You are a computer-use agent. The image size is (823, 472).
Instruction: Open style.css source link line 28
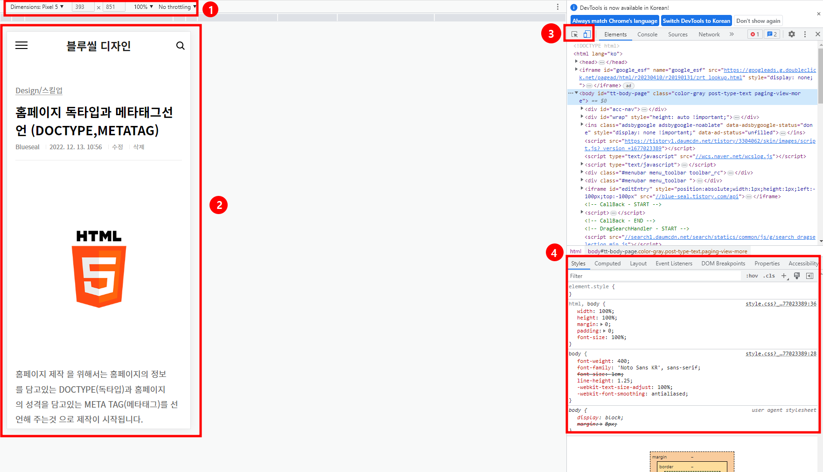tap(781, 354)
